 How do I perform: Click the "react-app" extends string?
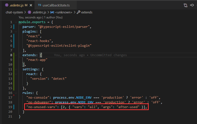37,60
